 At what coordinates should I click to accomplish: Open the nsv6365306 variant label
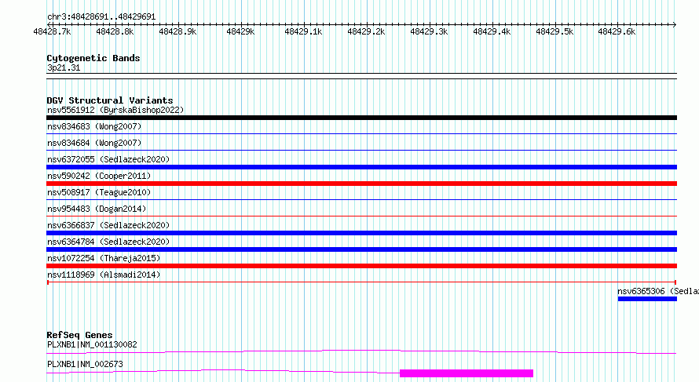(x=658, y=291)
